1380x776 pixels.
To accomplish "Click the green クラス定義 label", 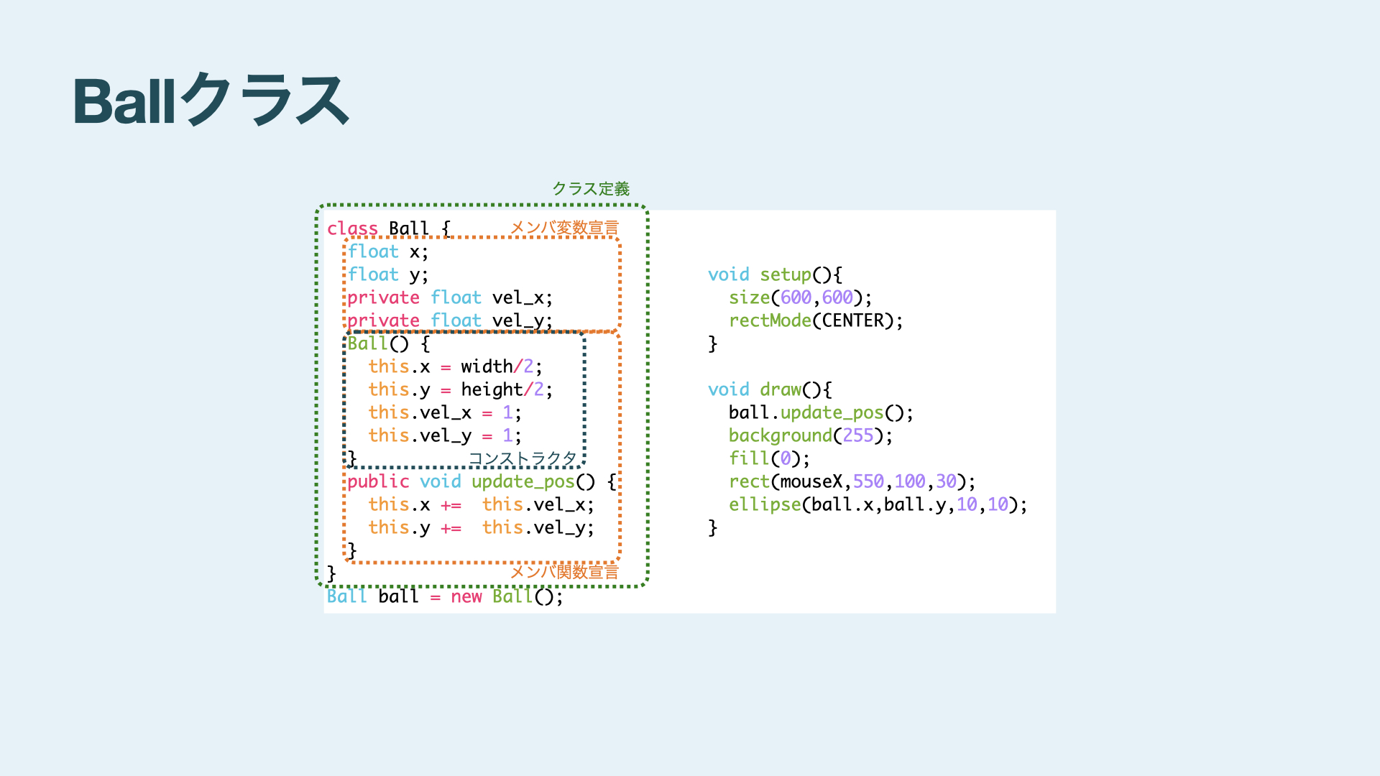I will click(x=590, y=189).
